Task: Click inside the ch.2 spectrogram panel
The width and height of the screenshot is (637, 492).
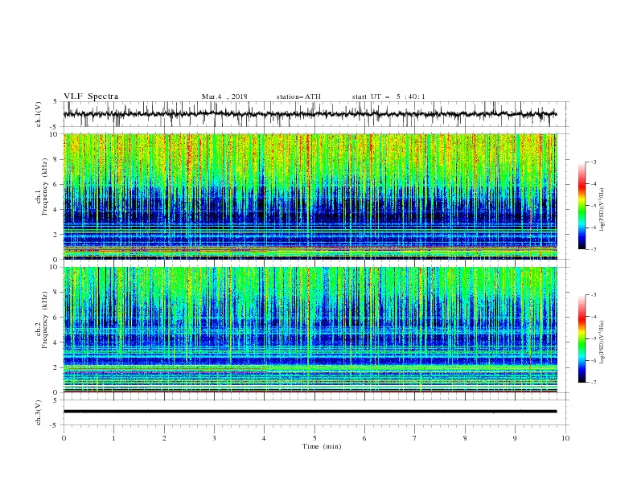Action: (310, 330)
